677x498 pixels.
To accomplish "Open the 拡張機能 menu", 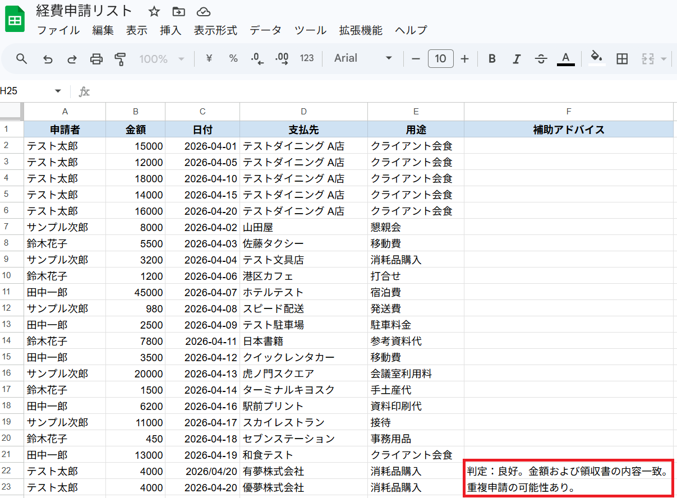I will pos(361,30).
